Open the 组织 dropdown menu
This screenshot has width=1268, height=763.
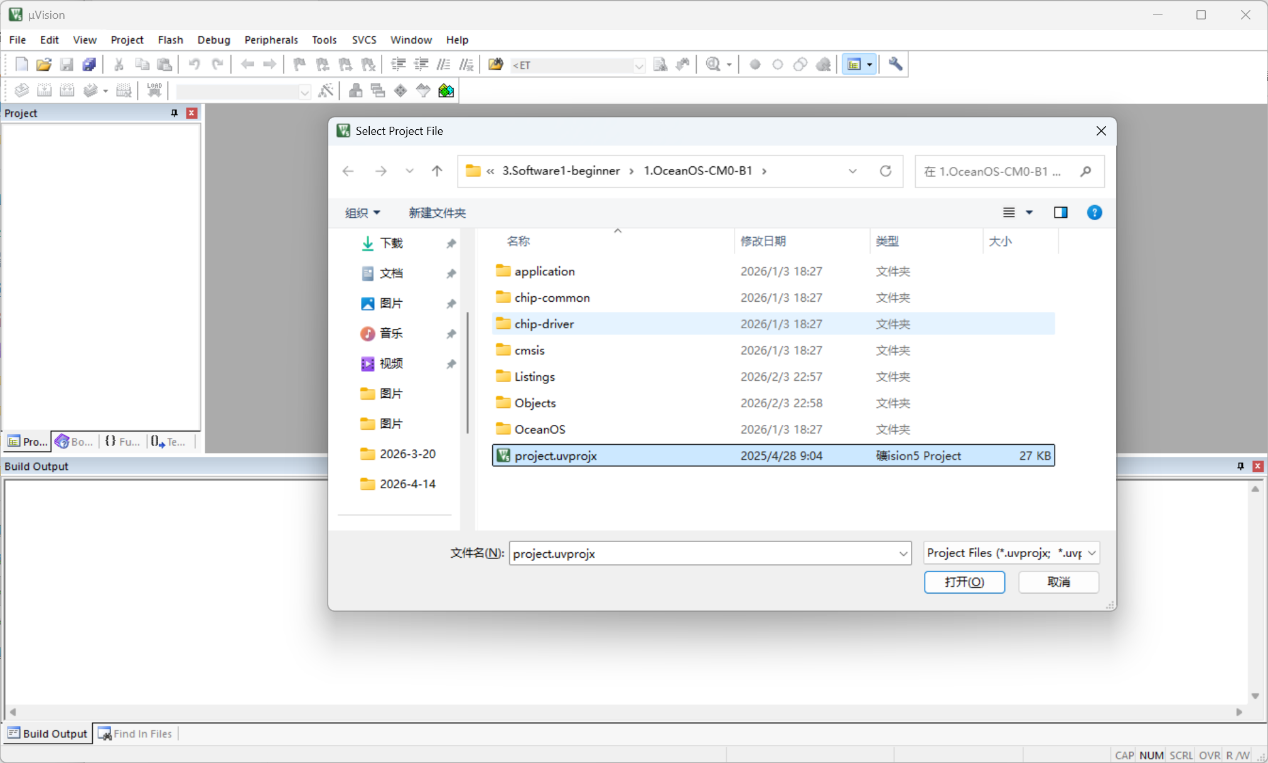(363, 213)
